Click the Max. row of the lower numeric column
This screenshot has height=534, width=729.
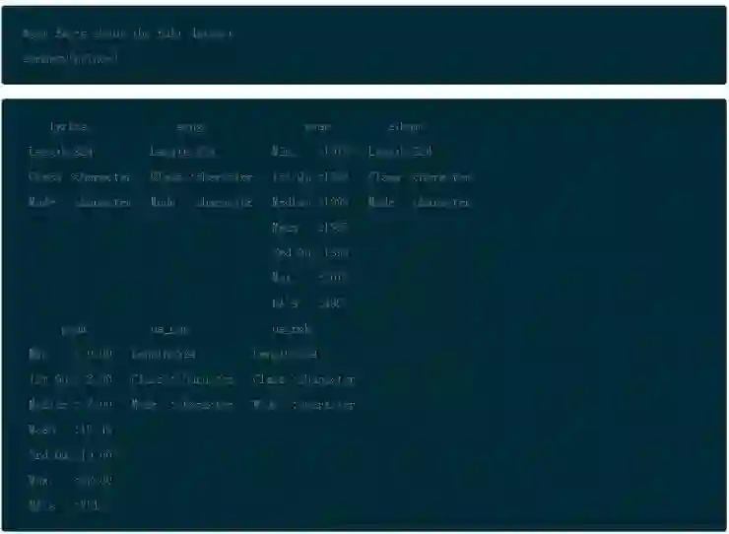71,480
